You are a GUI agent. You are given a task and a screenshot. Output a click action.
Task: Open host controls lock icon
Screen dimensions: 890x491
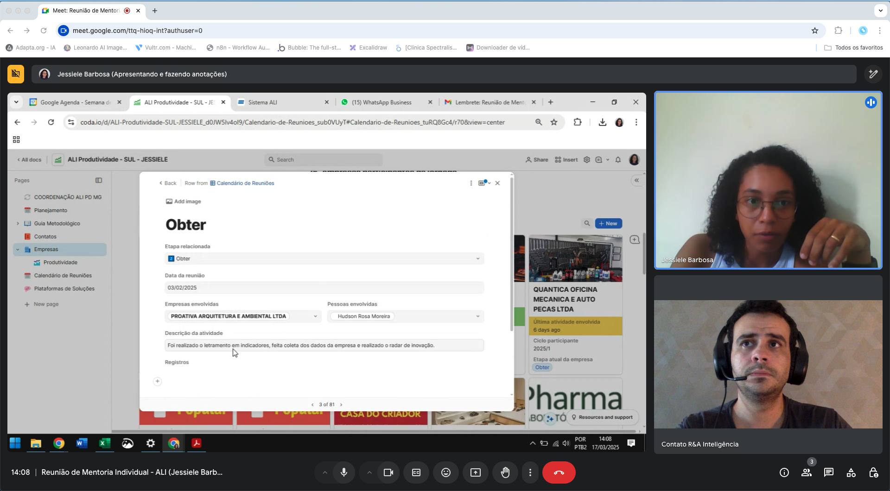click(x=873, y=472)
